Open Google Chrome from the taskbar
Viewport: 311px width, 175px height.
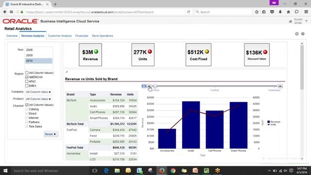(x=173, y=171)
